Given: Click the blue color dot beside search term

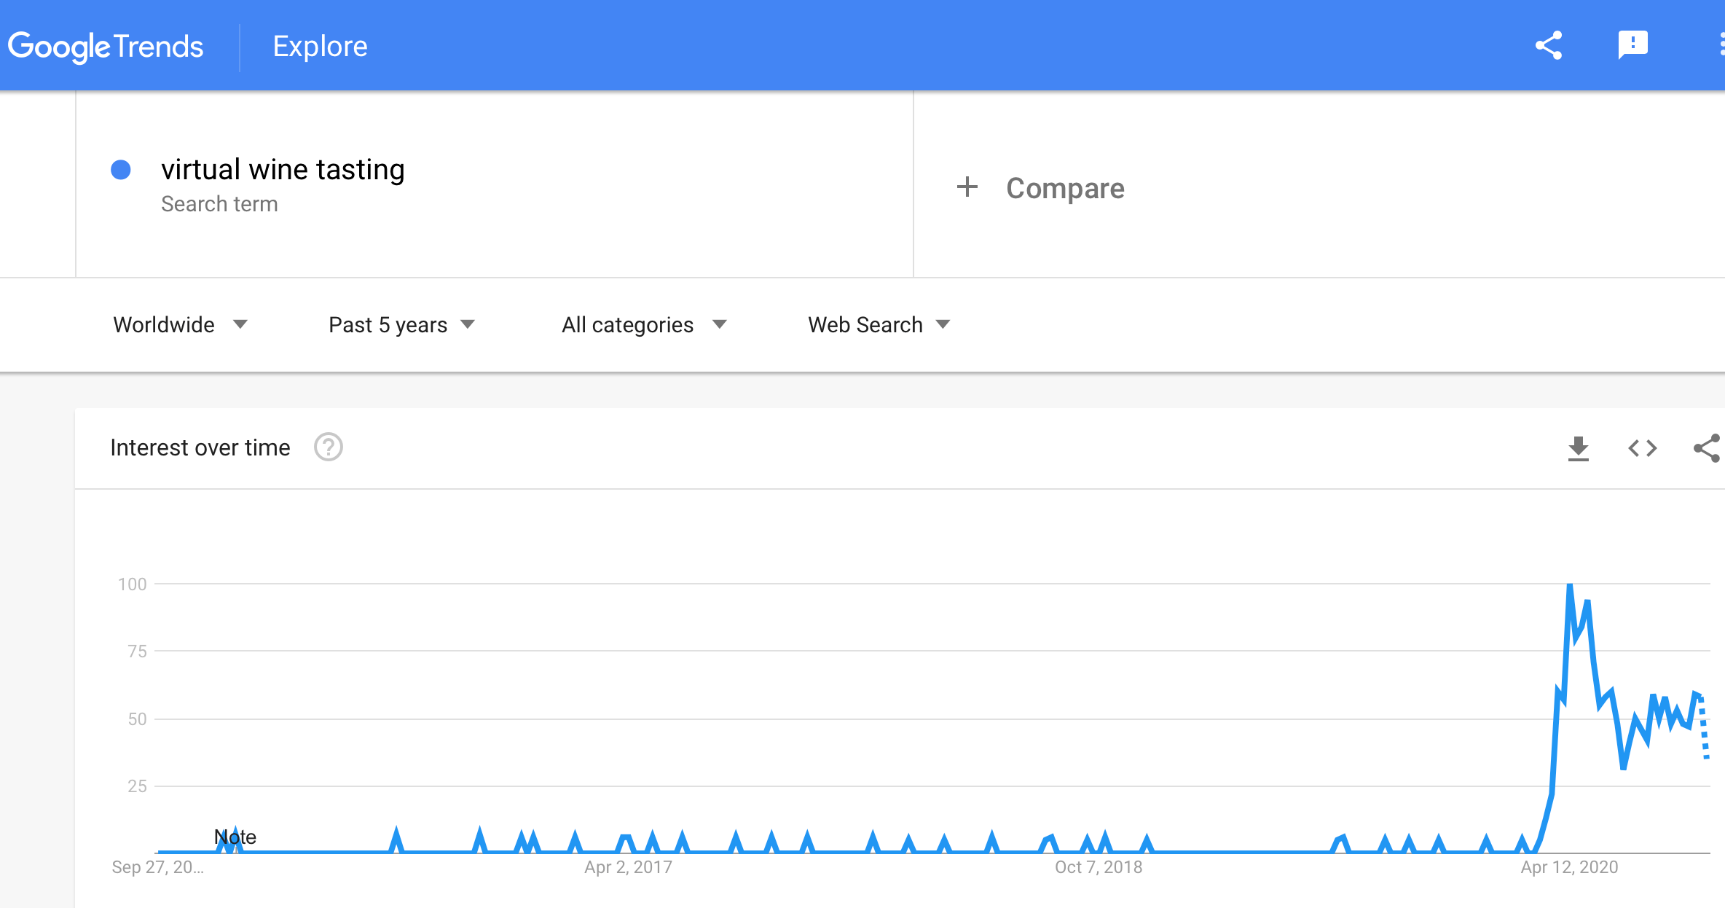Looking at the screenshot, I should 120,170.
